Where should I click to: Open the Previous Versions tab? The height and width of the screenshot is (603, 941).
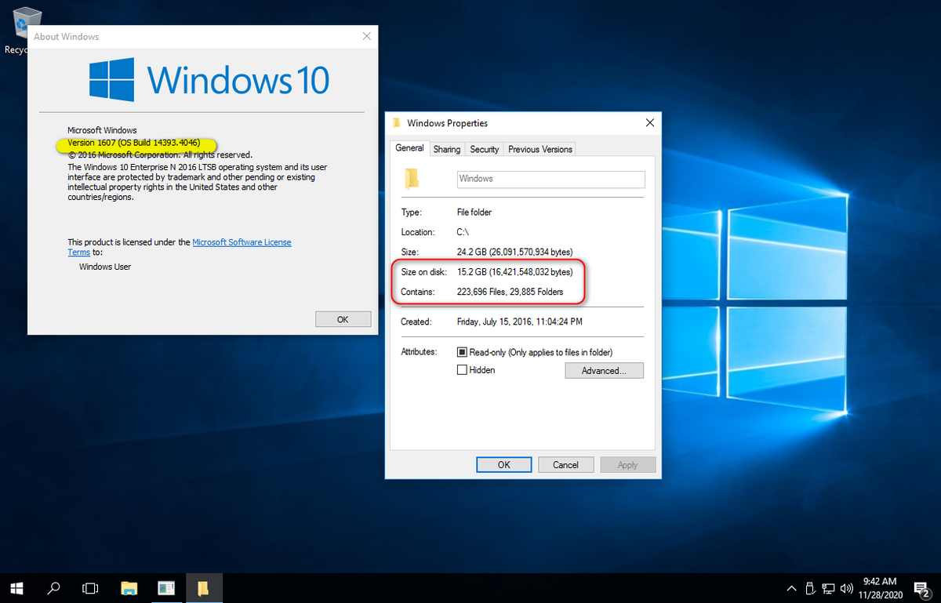(540, 149)
